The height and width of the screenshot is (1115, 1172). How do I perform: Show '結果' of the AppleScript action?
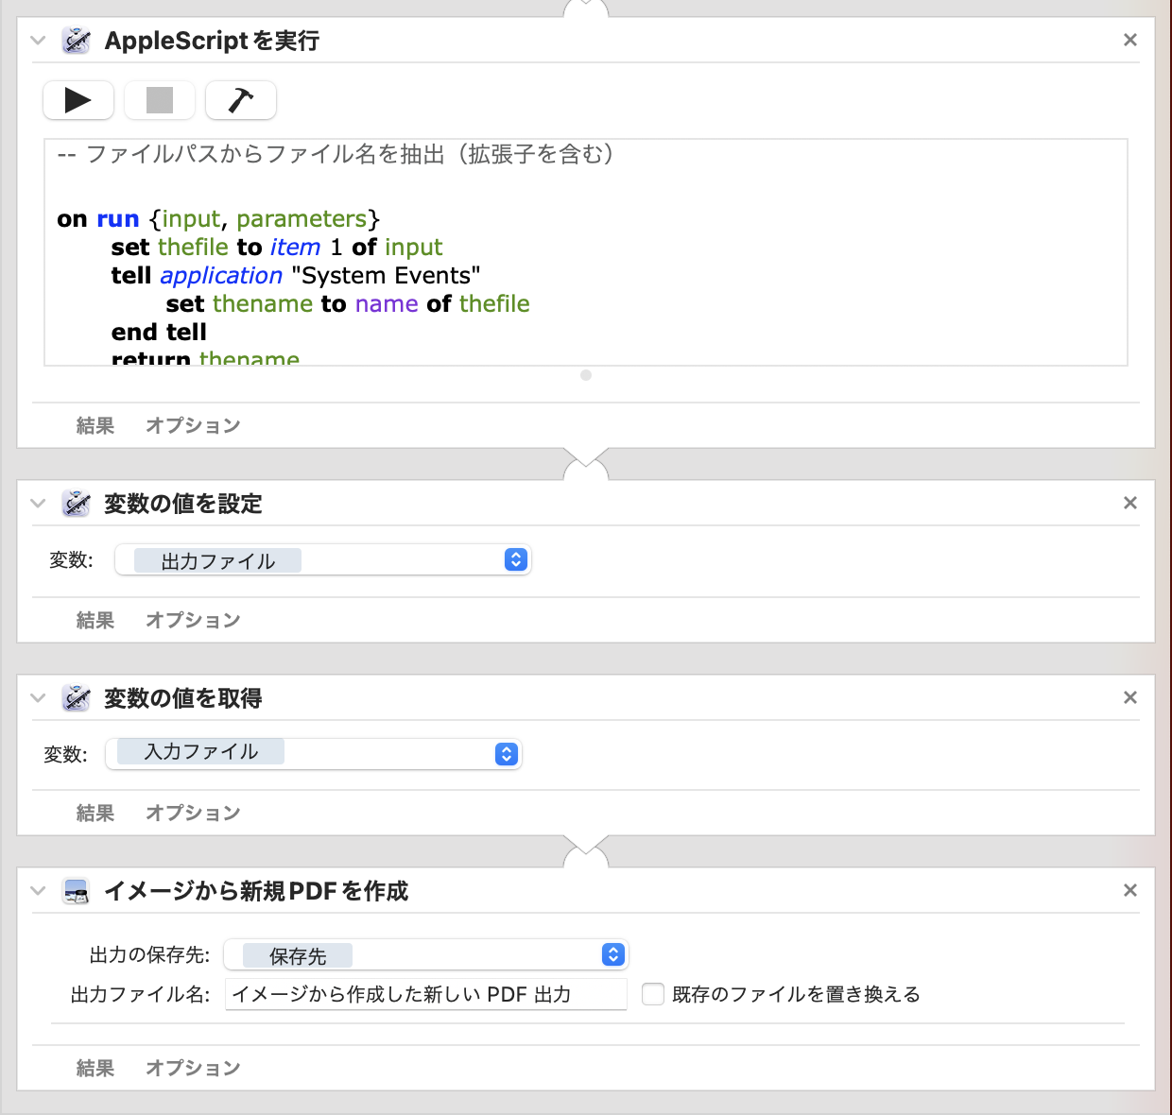pyautogui.click(x=95, y=425)
